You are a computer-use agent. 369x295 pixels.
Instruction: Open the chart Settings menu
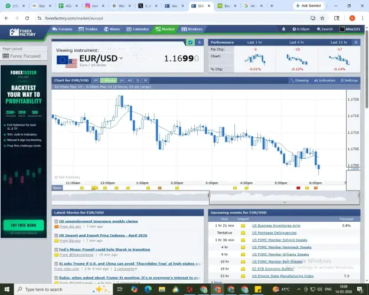[x=350, y=80]
